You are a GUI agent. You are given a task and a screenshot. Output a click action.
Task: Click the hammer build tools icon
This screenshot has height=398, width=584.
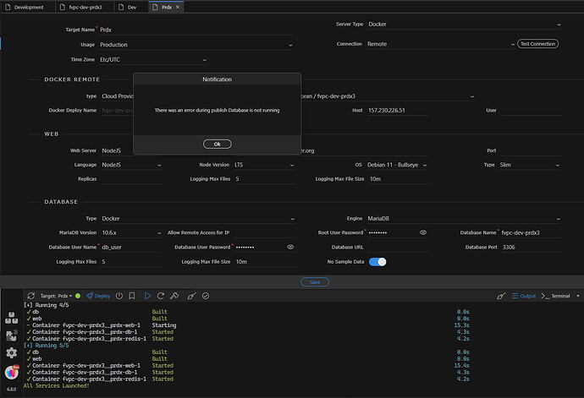pos(174,296)
